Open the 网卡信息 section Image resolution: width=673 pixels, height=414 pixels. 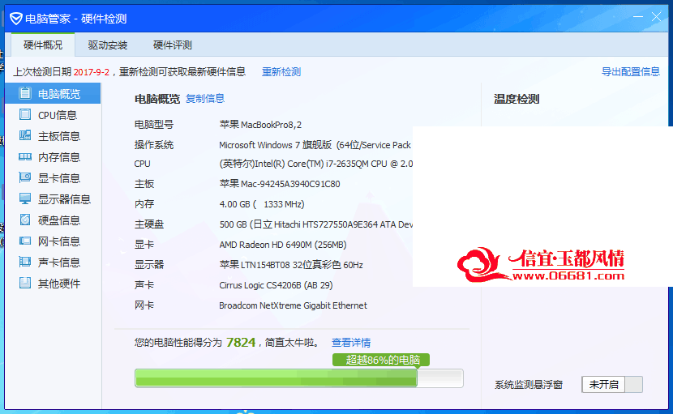pyautogui.click(x=53, y=241)
